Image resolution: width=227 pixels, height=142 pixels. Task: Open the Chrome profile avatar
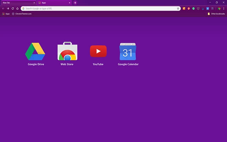click(219, 9)
